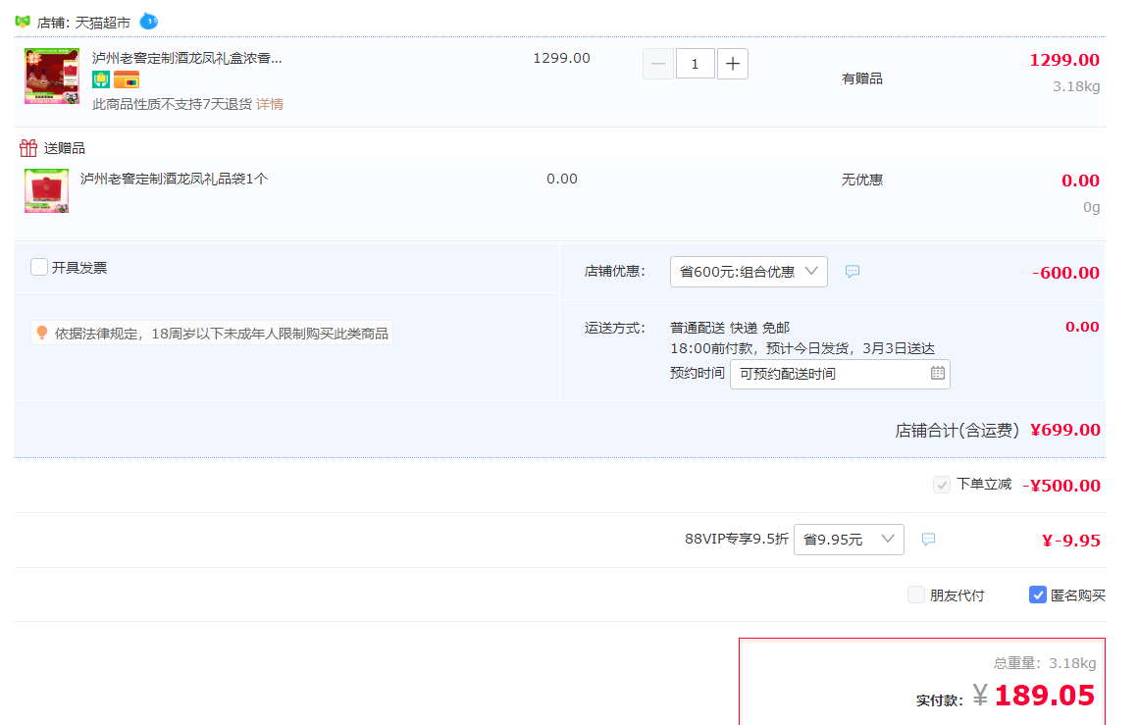Click the -¥500.00 order reduction amount

[x=1061, y=486]
